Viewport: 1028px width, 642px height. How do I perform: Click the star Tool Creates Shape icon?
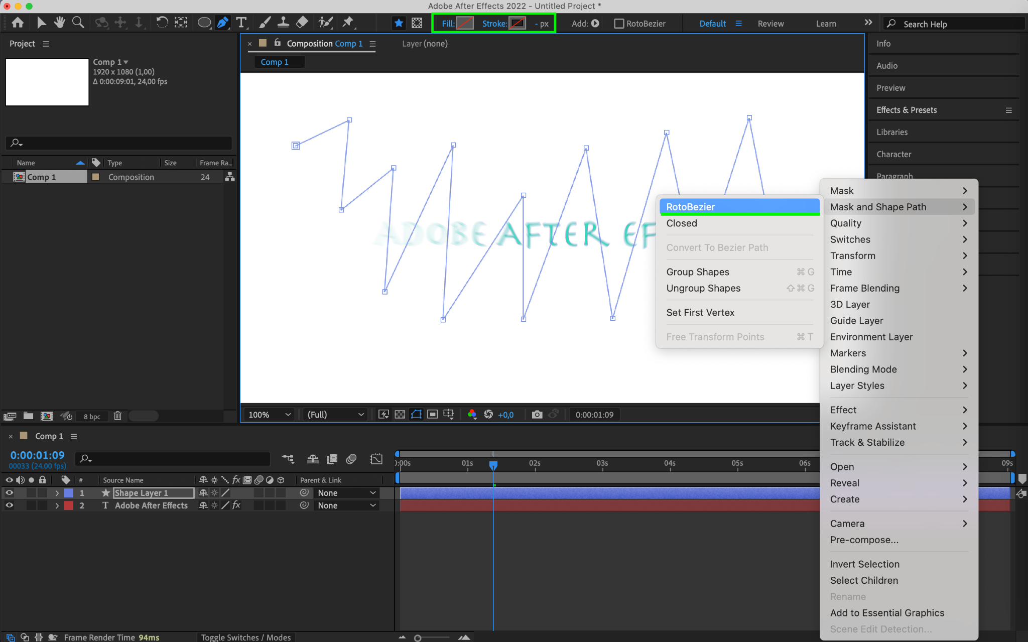click(x=399, y=23)
